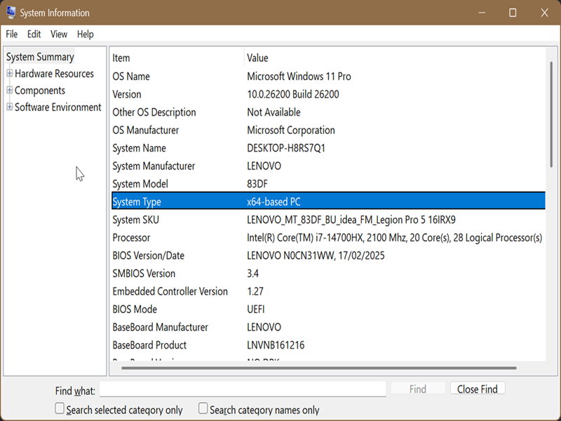Click the Embedded Controller value 1.27
561x421 pixels.
(255, 291)
